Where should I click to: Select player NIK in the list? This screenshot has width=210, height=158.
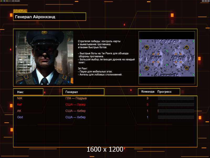pyautogui.click(x=20, y=98)
